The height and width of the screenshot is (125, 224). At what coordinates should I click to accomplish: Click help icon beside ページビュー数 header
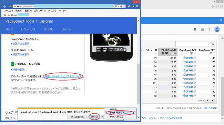[155, 53]
